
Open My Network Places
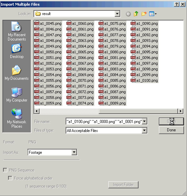(x=17, y=118)
